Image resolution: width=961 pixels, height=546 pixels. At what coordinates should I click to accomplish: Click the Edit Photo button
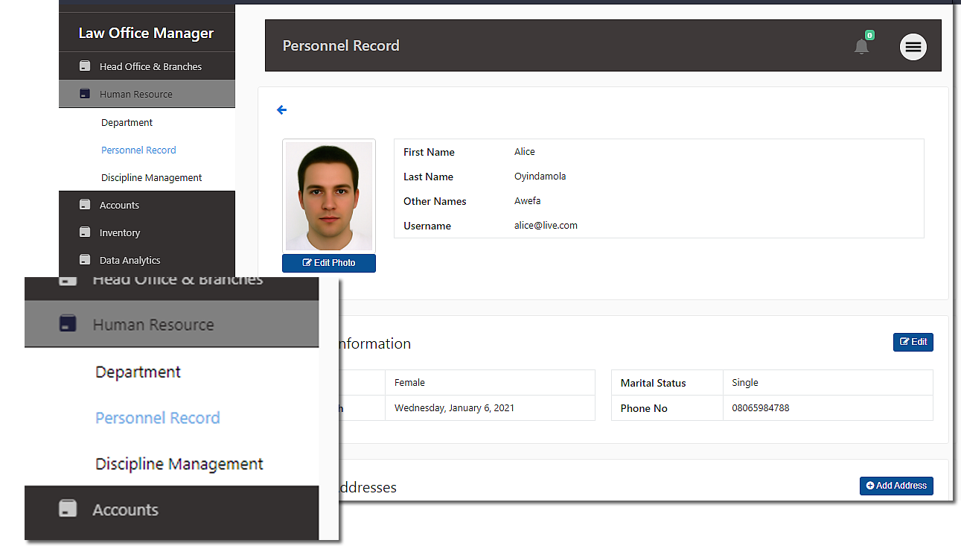[328, 263]
